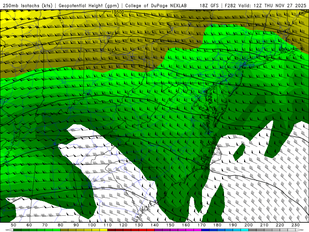Click the 10500 height contour label
Image resolution: width=309 pixels, height=232 pixels.
[118, 12]
